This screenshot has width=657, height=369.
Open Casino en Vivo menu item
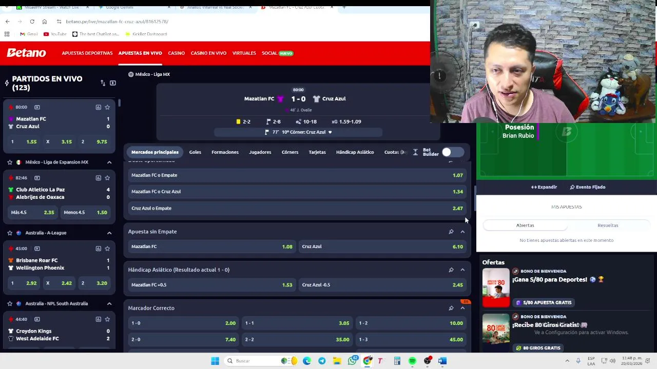(x=208, y=53)
